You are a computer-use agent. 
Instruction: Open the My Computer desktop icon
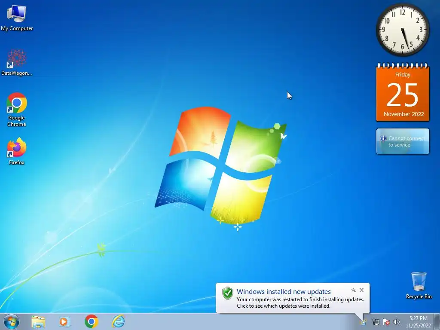pos(17,18)
